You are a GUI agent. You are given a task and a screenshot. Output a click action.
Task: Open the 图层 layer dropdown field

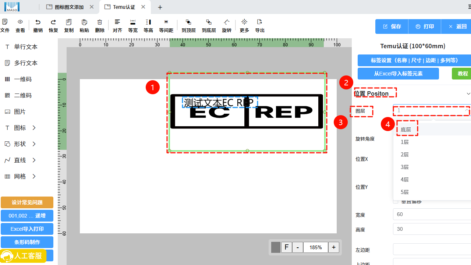[x=432, y=110]
